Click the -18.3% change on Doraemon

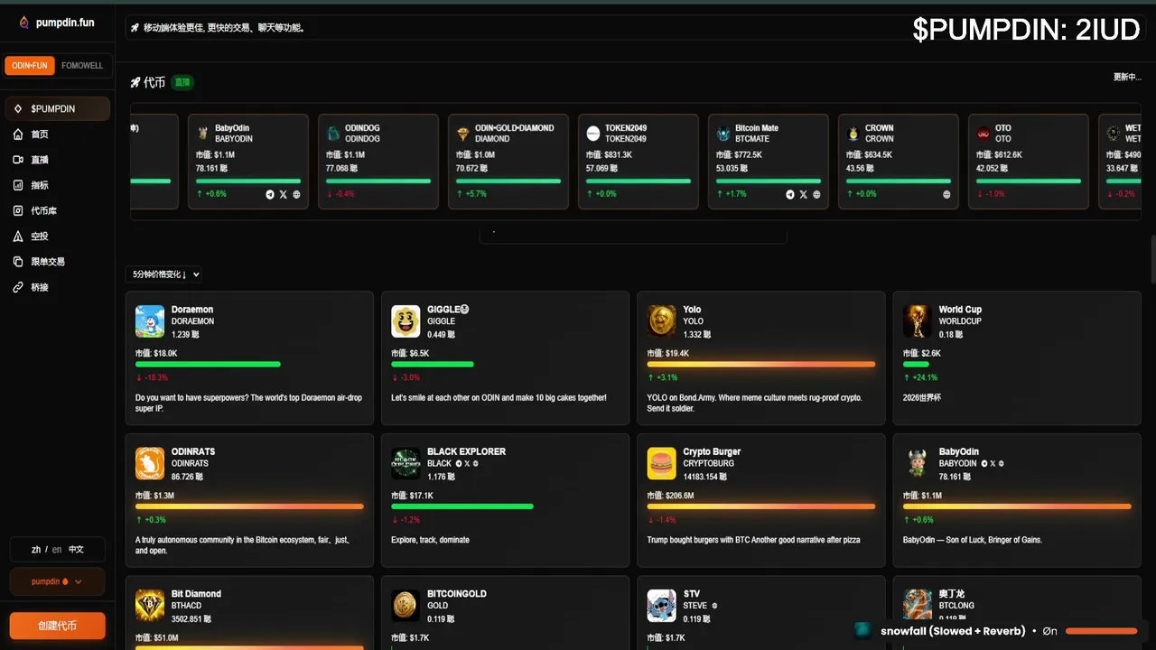click(x=152, y=377)
